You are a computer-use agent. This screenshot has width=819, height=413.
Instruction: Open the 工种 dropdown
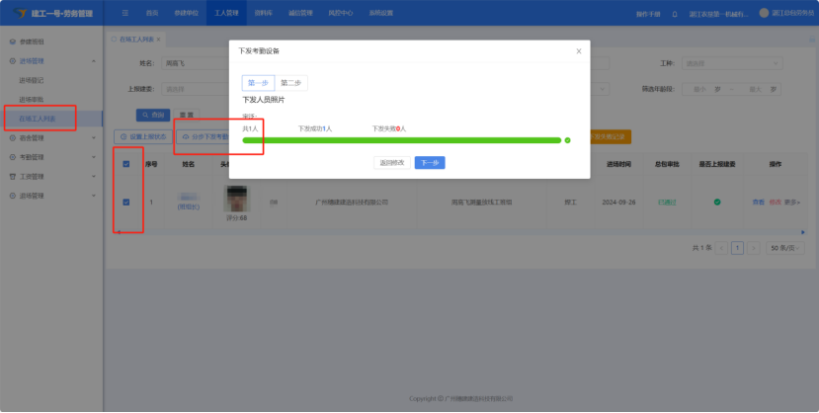coord(729,63)
